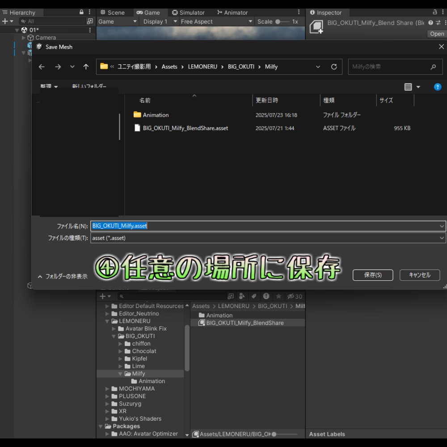Screen dimensions: 447x447
Task: Sort by サイズ column header
Action: tap(386, 100)
